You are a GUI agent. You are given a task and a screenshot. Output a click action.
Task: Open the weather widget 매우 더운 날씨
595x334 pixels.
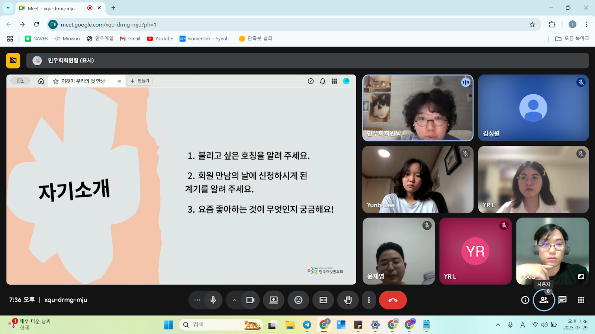(x=30, y=324)
